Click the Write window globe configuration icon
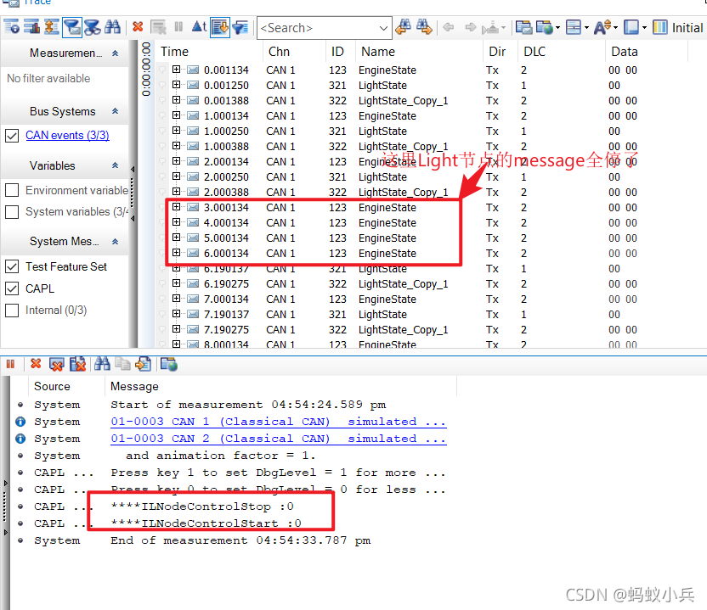The image size is (707, 610). click(169, 364)
